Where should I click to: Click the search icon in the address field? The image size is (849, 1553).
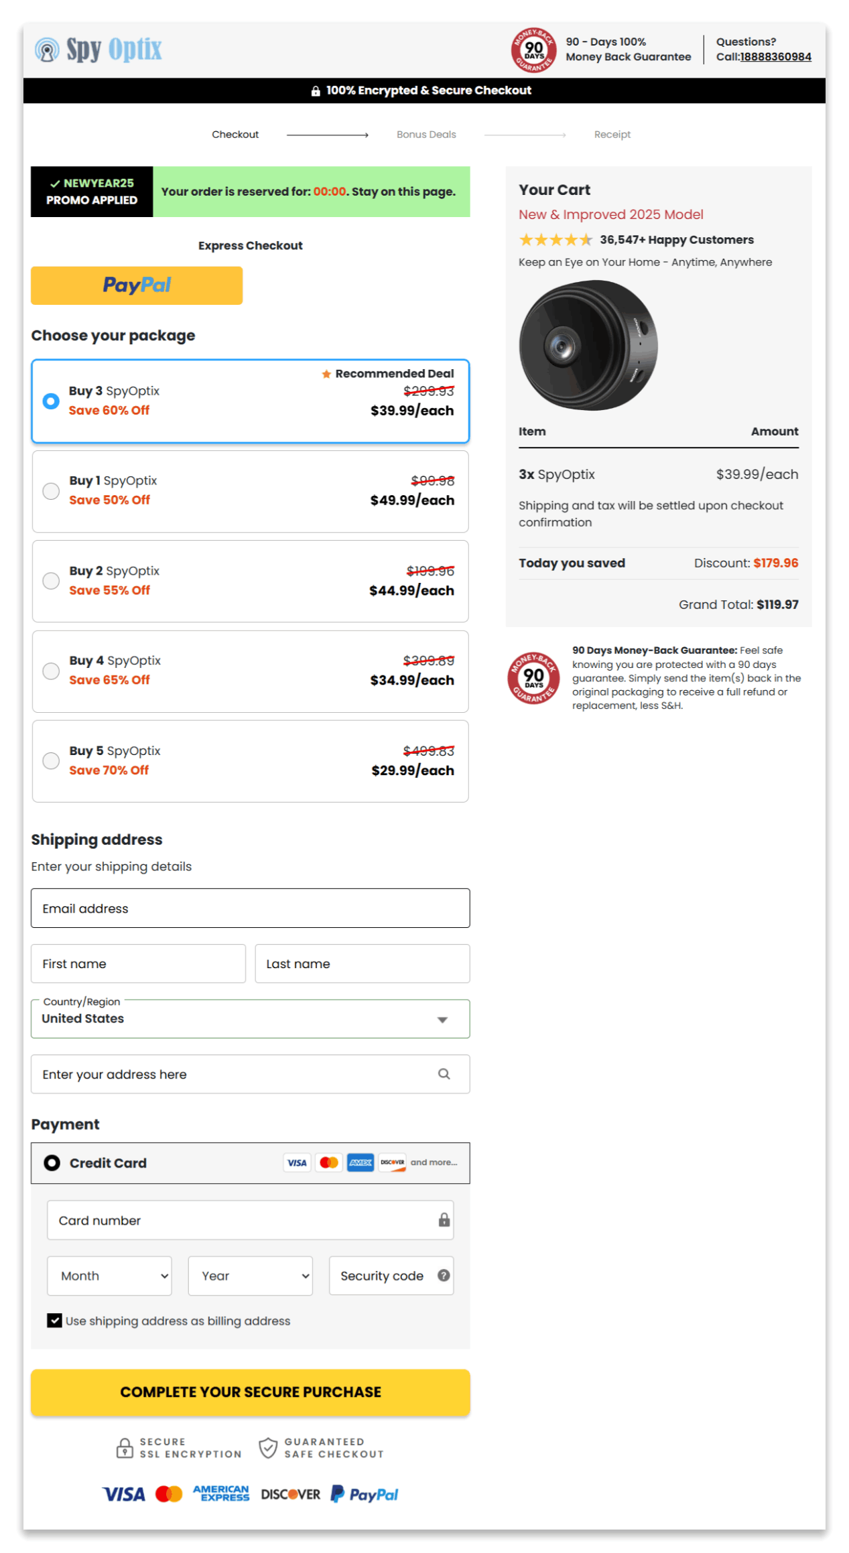click(444, 1074)
